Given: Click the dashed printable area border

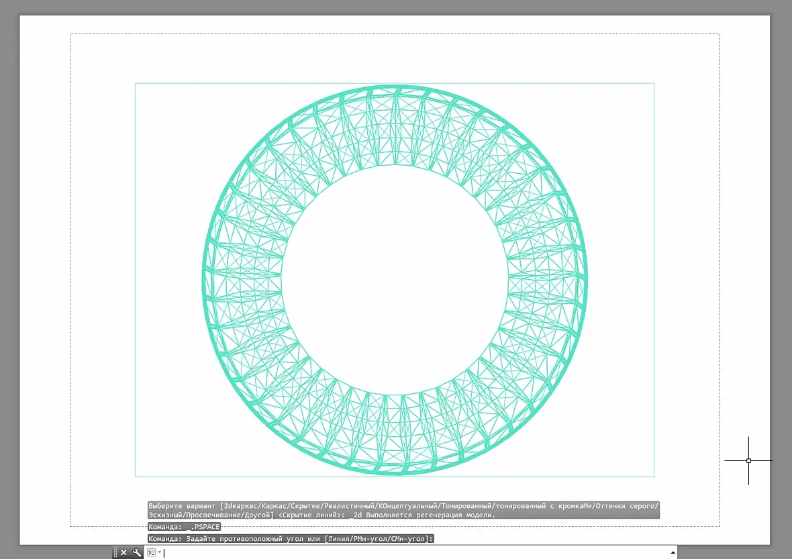Looking at the screenshot, I should pyautogui.click(x=395, y=34).
